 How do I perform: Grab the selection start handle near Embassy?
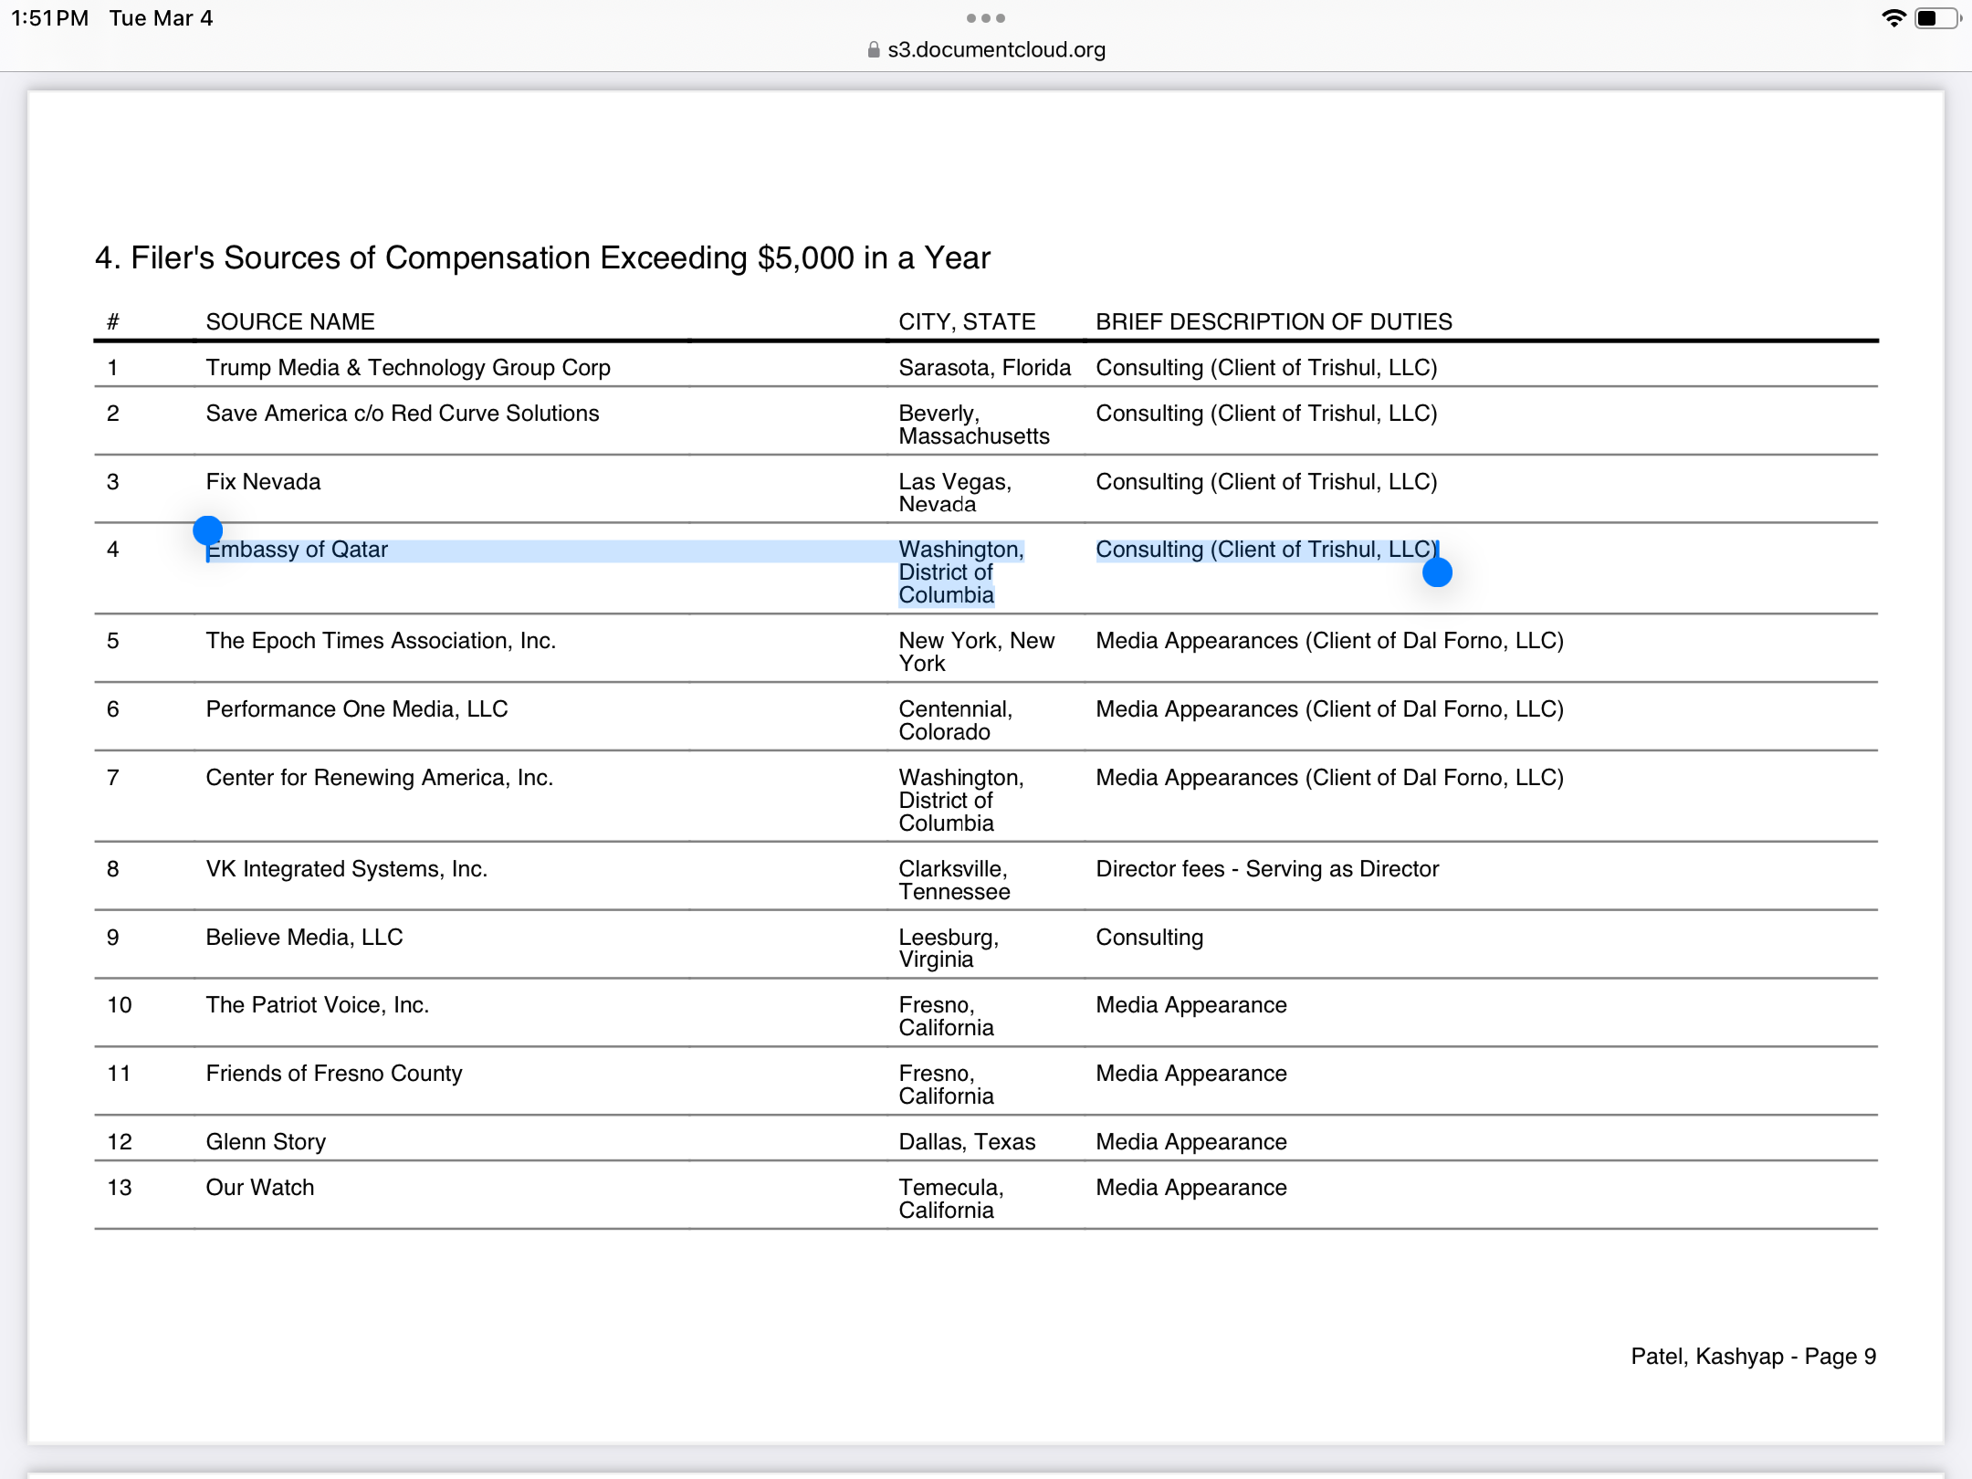point(208,530)
